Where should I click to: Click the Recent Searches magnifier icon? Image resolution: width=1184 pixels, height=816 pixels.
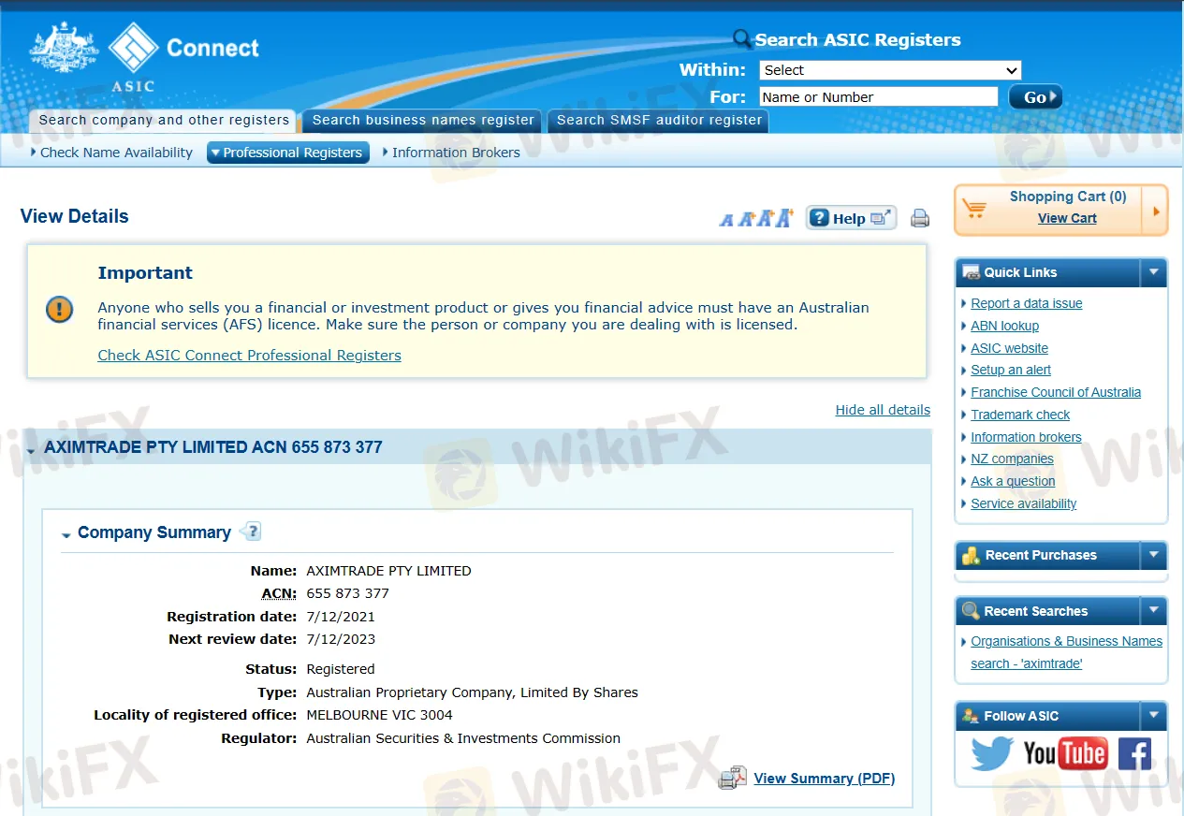(x=971, y=611)
